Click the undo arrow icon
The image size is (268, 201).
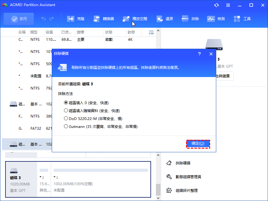pyautogui.click(x=44, y=19)
